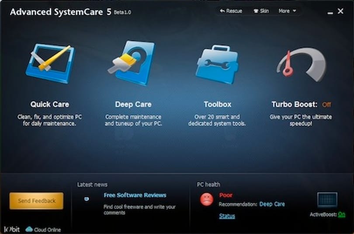Select the Deep Care title text

pos(133,105)
